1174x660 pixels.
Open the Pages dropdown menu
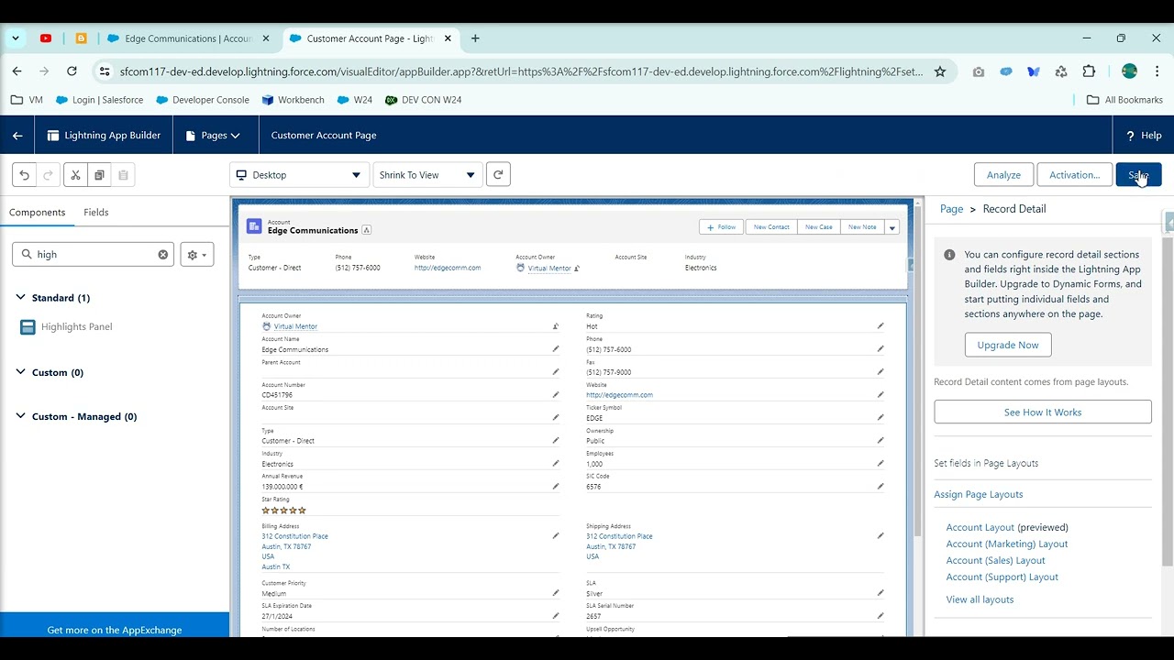[213, 135]
